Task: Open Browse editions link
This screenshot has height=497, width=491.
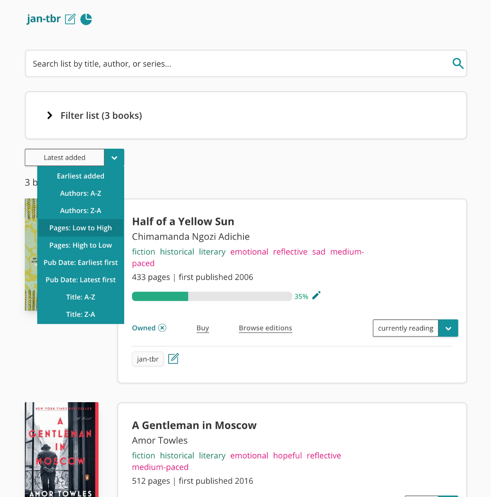Action: pos(265,328)
